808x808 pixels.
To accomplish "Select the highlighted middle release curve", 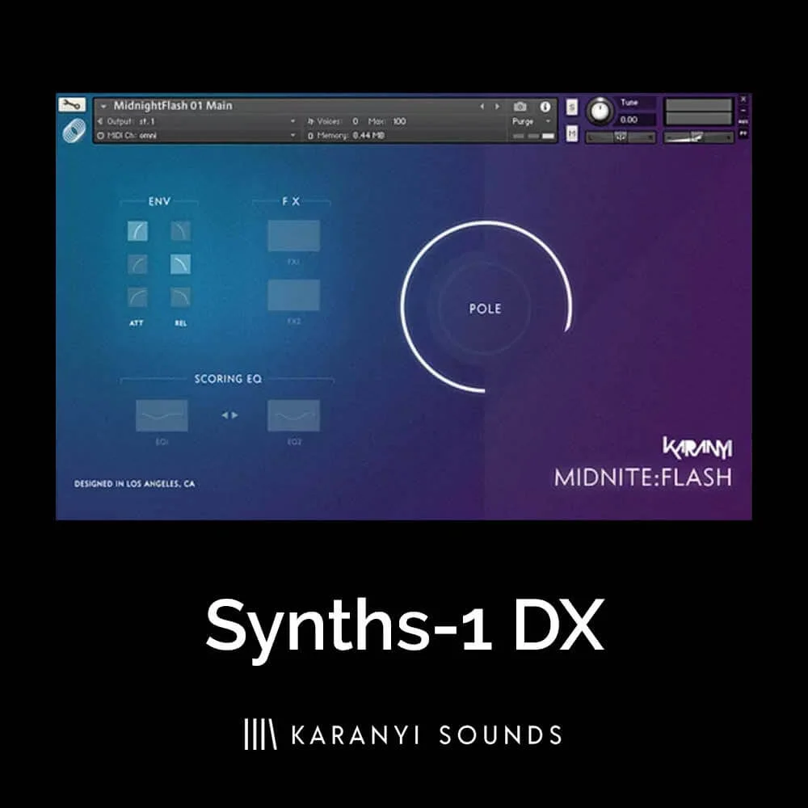I will click(x=180, y=264).
